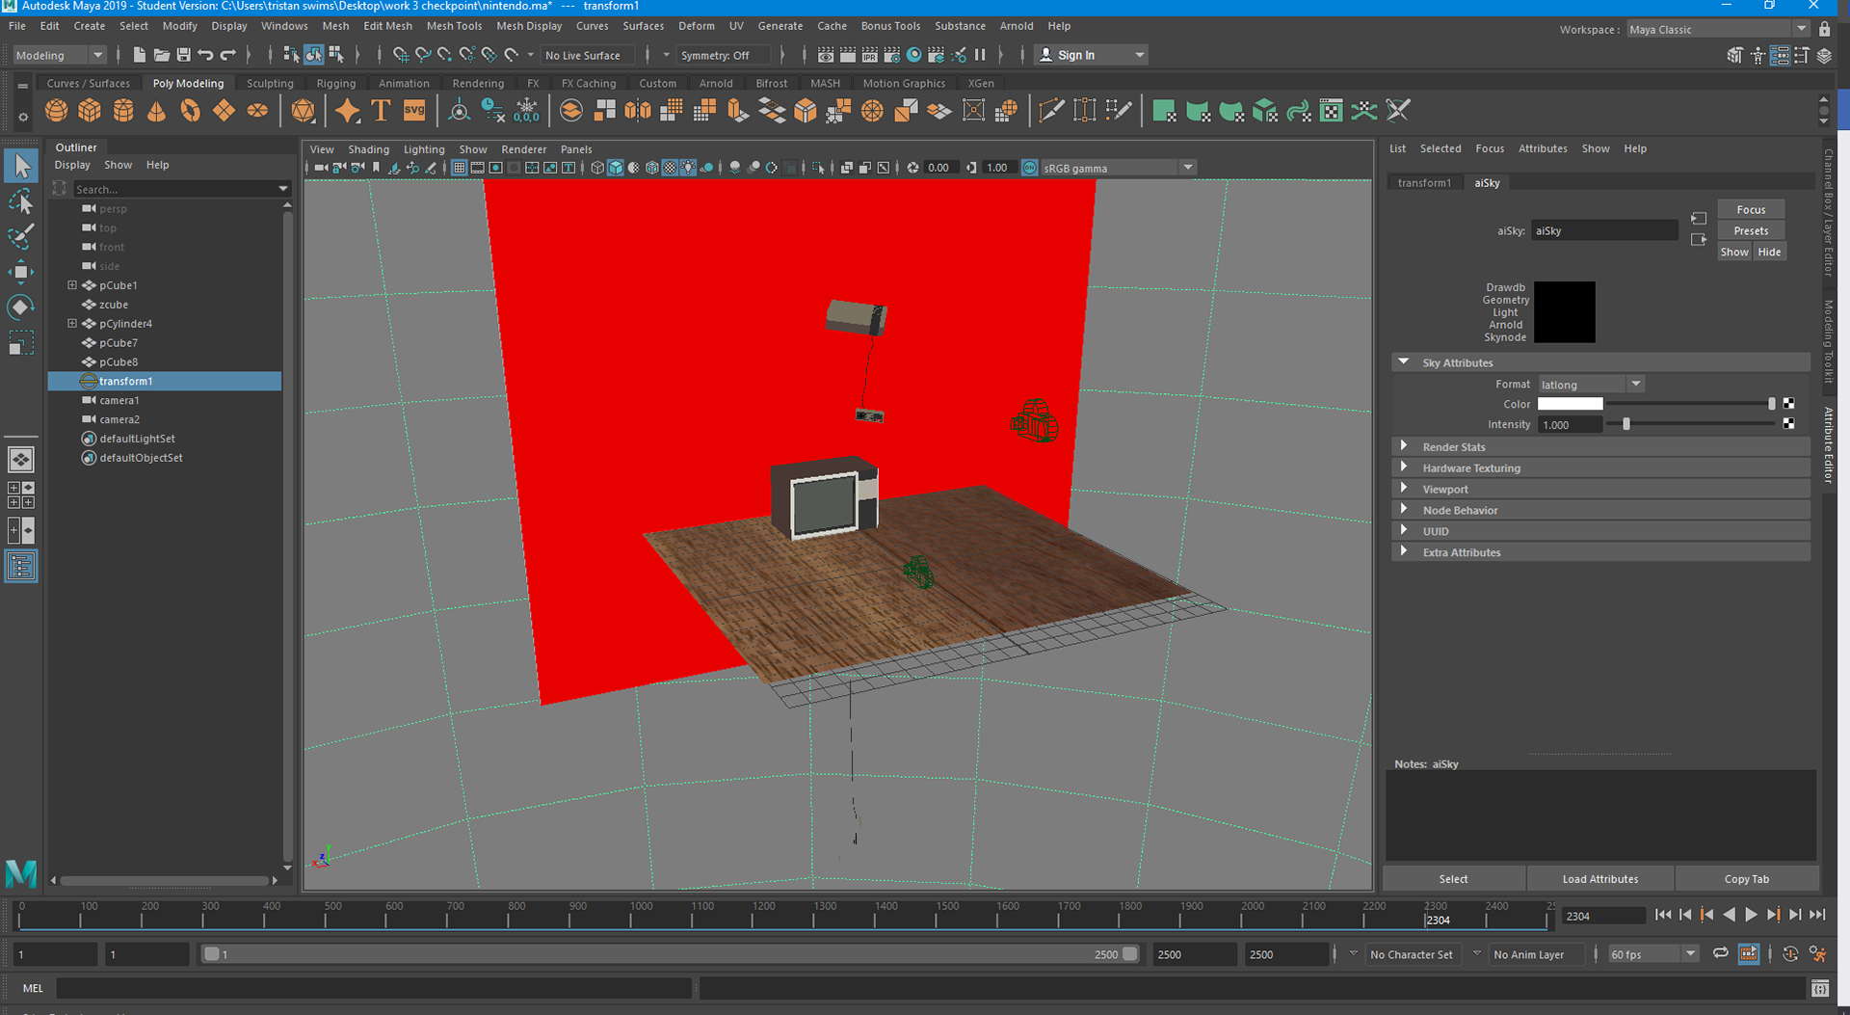Open the Format latlong dropdown
This screenshot has height=1015, width=1850.
click(1591, 385)
